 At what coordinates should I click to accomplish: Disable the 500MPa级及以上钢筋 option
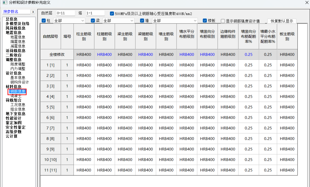click(x=112, y=13)
